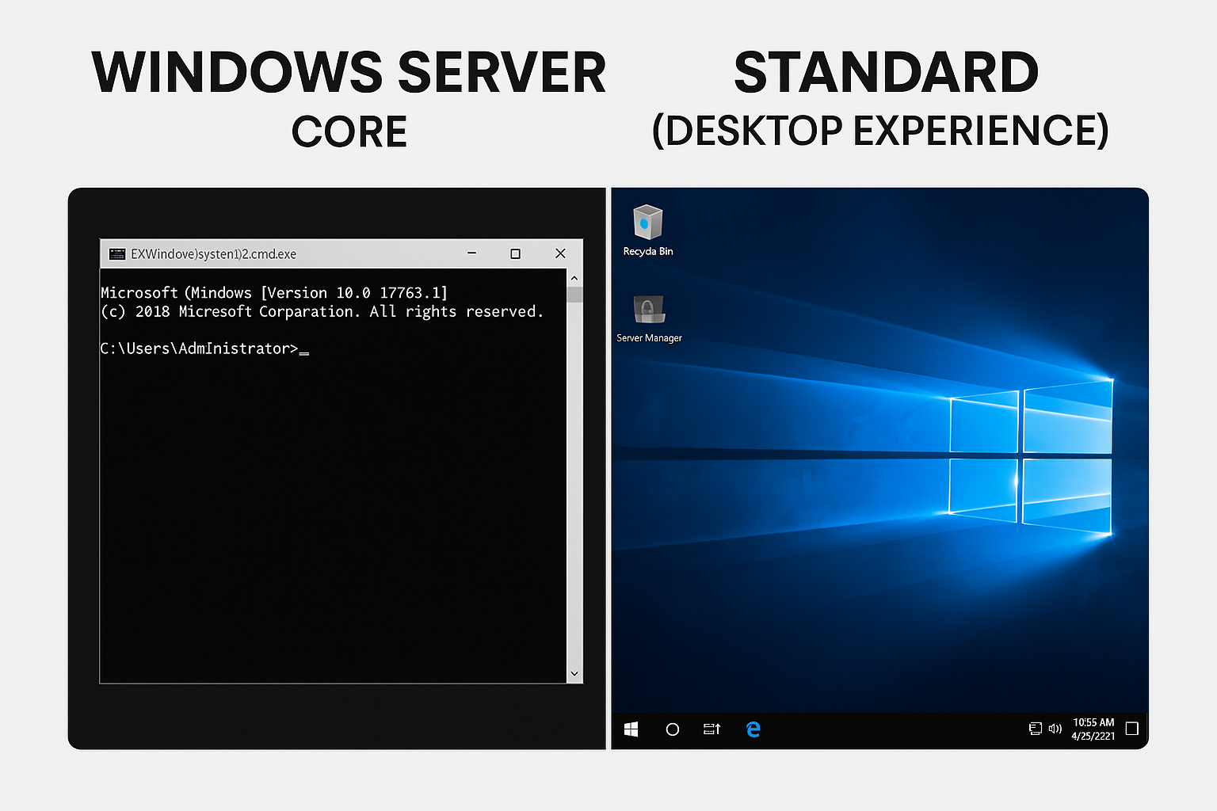Click the scrollbar down arrow in cmd window

573,674
